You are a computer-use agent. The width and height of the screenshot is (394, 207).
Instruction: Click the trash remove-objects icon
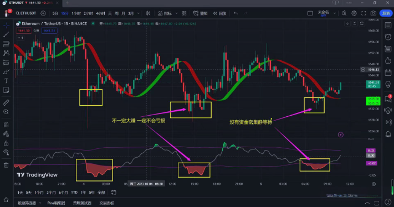coord(6,165)
